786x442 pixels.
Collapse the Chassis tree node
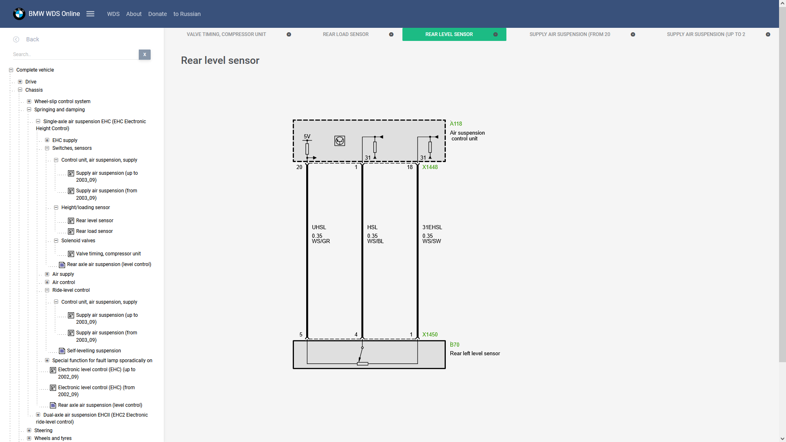pyautogui.click(x=20, y=90)
